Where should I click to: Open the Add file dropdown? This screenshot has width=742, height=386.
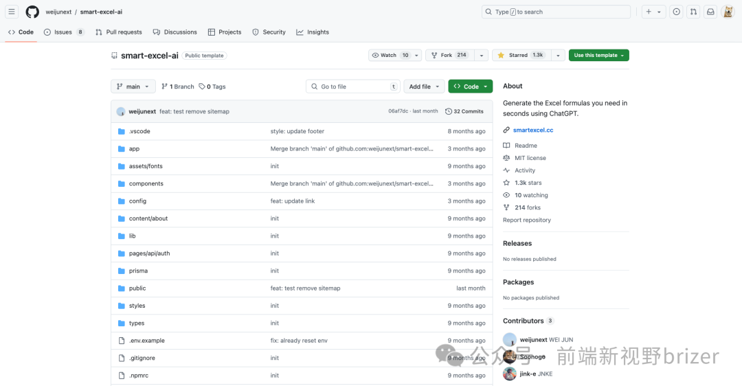424,87
